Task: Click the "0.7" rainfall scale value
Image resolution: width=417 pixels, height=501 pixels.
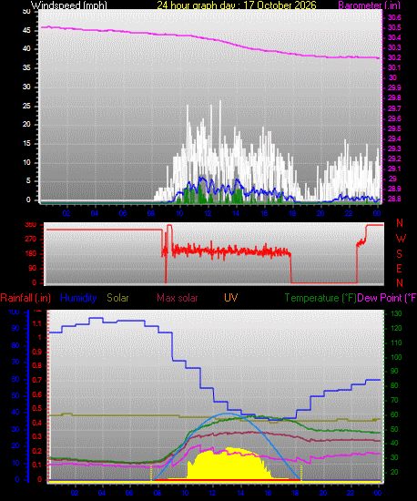Action: pos(37,380)
